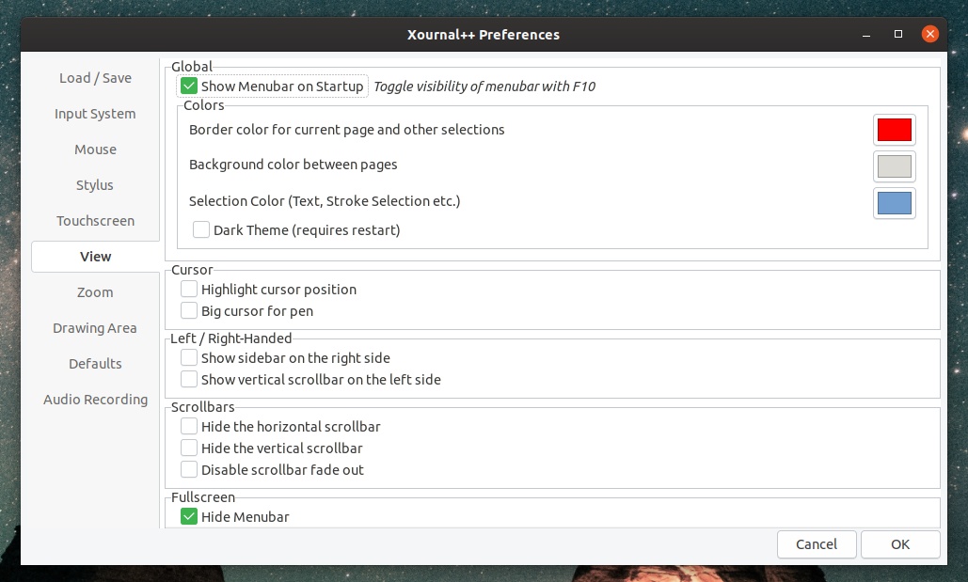Enable Highlight cursor position
This screenshot has width=968, height=582.
coord(188,289)
